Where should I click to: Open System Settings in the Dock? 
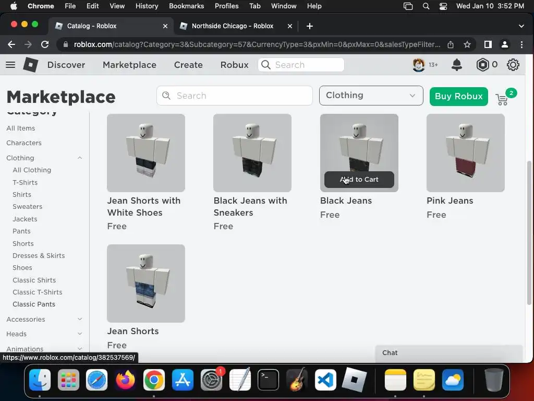pyautogui.click(x=211, y=380)
